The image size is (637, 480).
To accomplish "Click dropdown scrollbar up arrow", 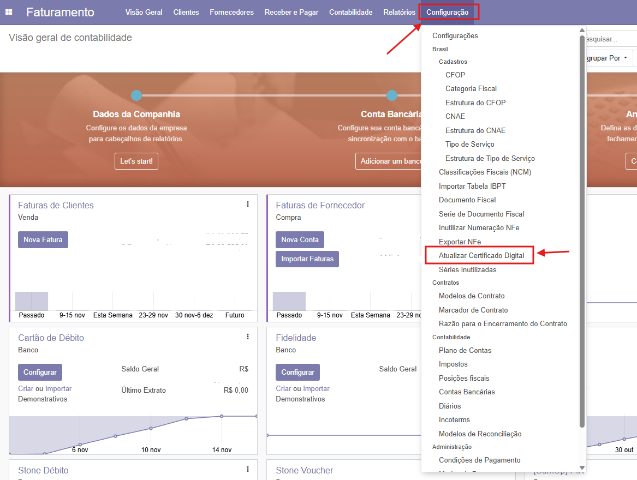I will tap(582, 31).
